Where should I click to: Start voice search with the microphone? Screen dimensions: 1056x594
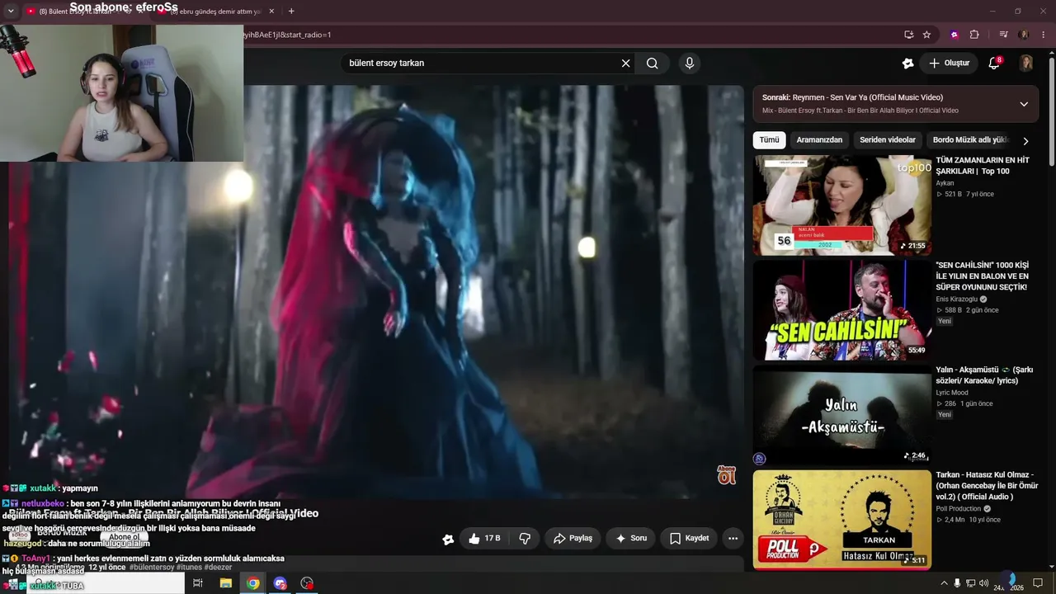(x=690, y=63)
